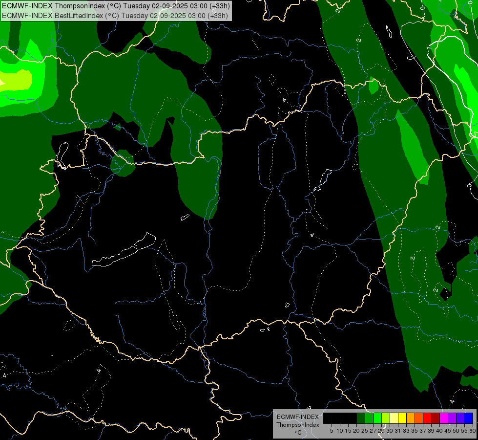478x440 pixels.
Task: Select the blue 55–60 legend swatch
Action: pos(469,418)
